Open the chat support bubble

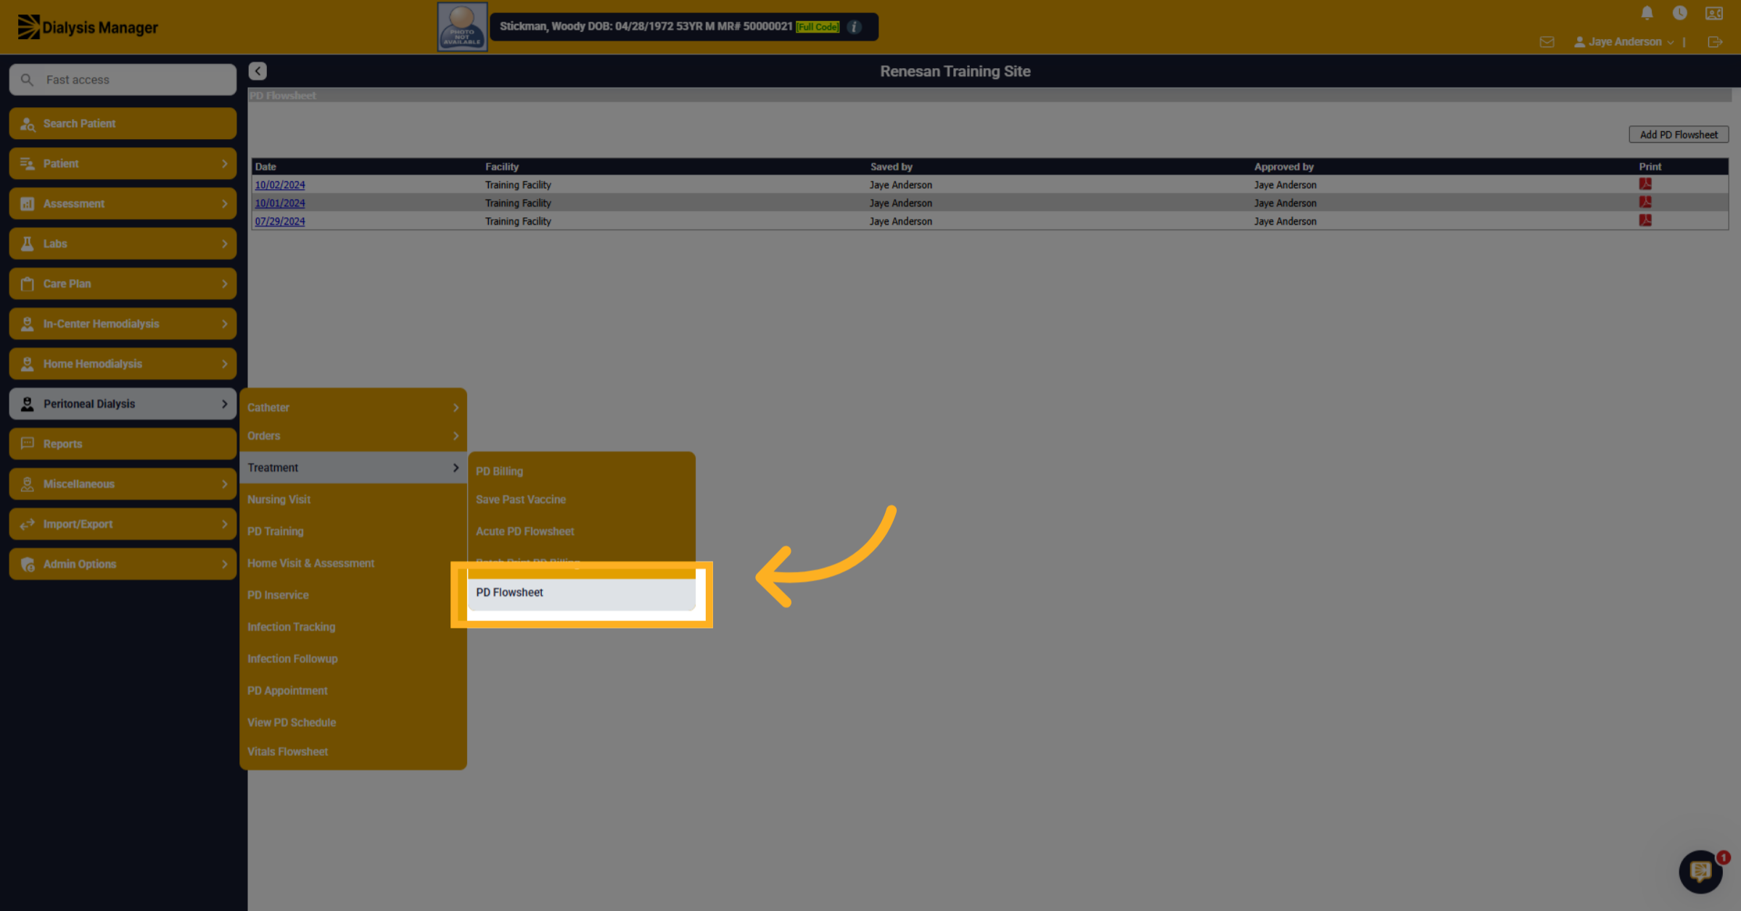[x=1700, y=871]
